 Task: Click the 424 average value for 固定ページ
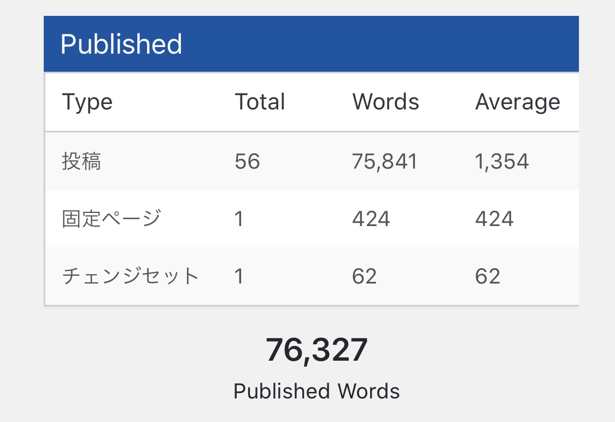(494, 218)
